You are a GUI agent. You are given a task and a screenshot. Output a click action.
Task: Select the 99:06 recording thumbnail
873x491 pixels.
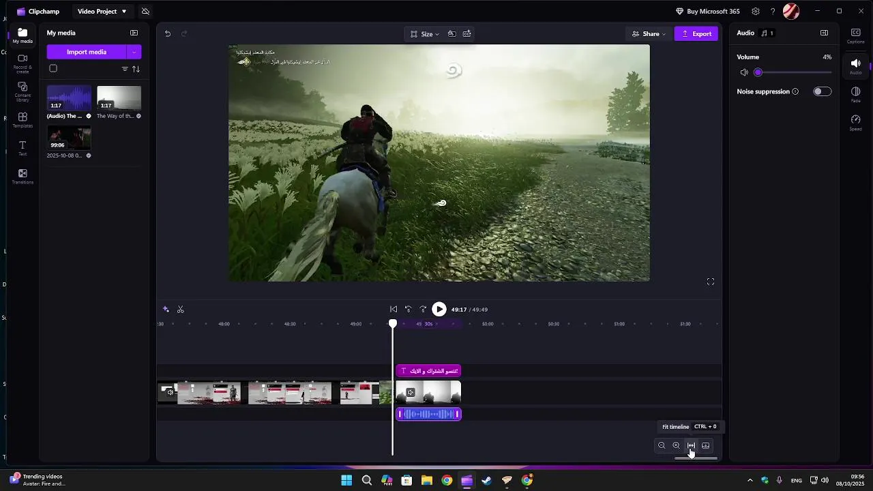coord(69,138)
